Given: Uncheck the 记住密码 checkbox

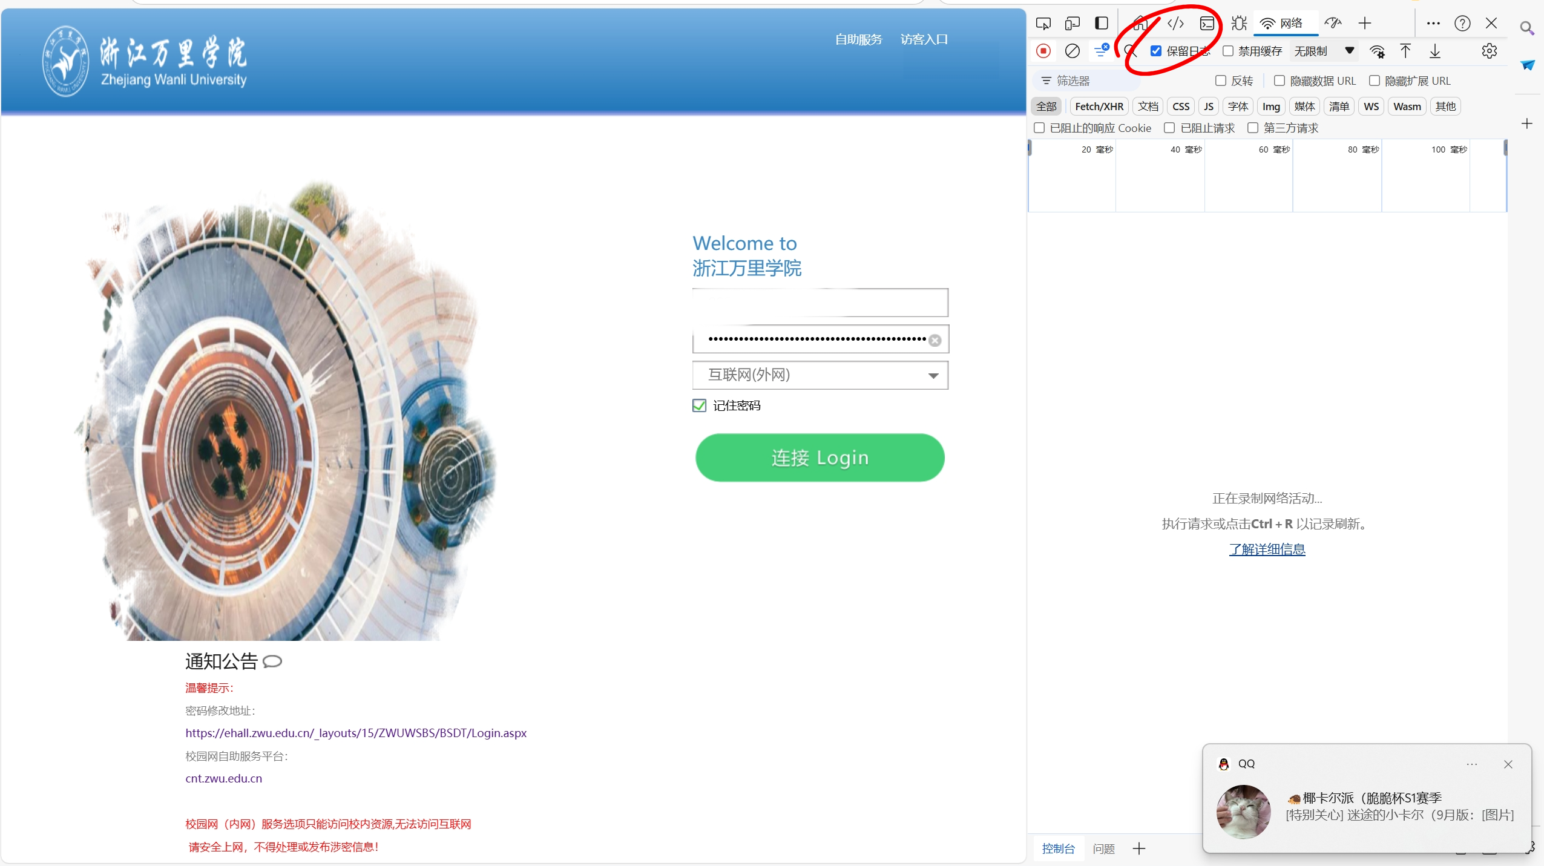Looking at the screenshot, I should point(699,405).
